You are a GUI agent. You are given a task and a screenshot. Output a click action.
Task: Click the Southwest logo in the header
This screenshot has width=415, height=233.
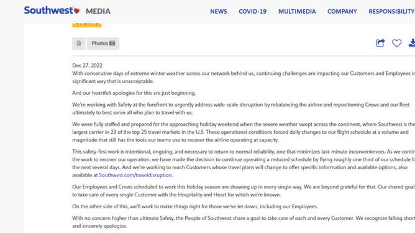pos(52,11)
